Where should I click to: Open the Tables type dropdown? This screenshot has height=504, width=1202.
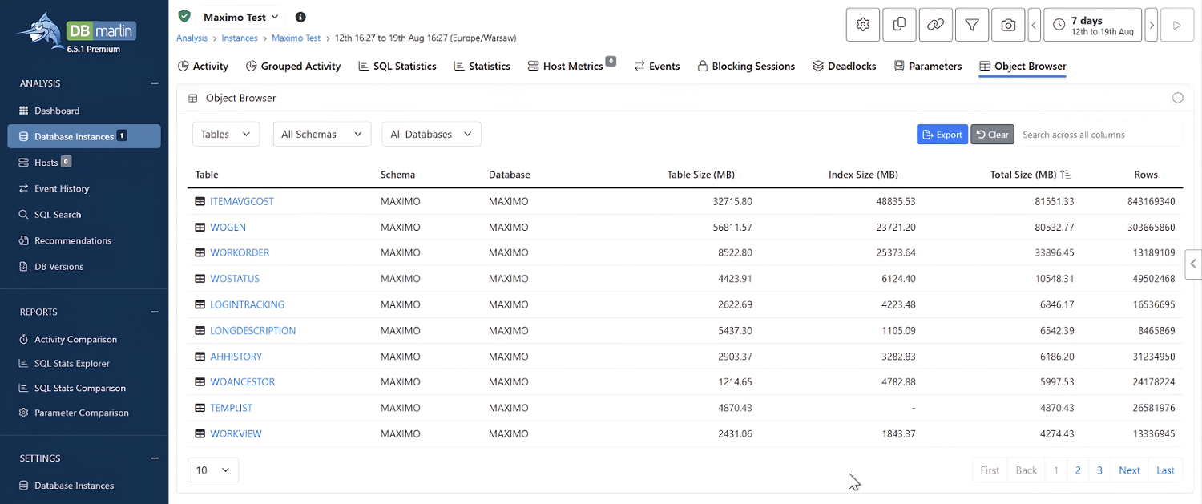click(x=226, y=134)
